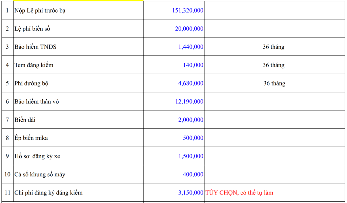Select the 'Biển dài' cell
Viewport: 347px width, 203px height.
(25, 120)
